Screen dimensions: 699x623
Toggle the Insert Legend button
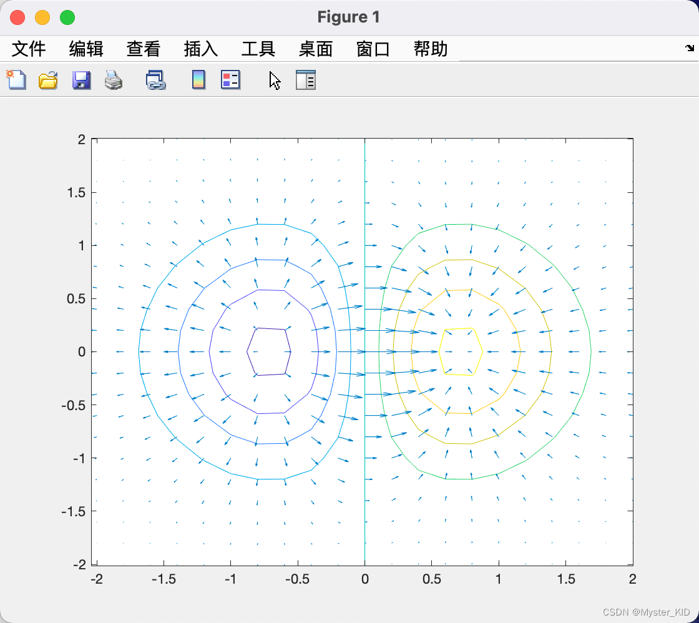point(230,80)
